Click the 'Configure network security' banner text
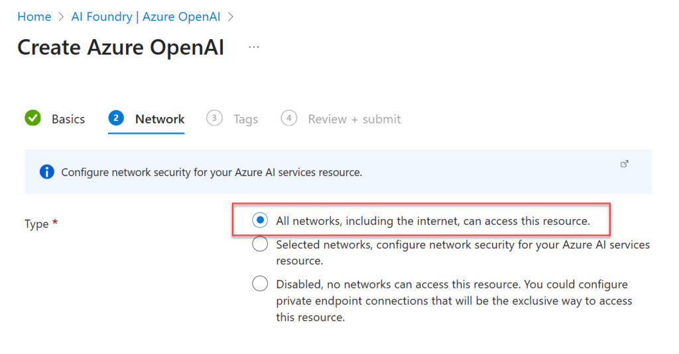The width and height of the screenshot is (679, 354). [x=212, y=173]
